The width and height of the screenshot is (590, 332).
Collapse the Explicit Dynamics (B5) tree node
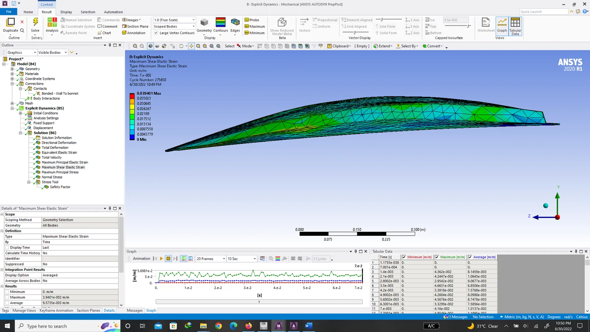click(x=12, y=108)
